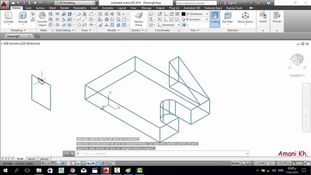Open the Featured Apps ribbon tab
The image size is (311, 175).
coord(213,8)
